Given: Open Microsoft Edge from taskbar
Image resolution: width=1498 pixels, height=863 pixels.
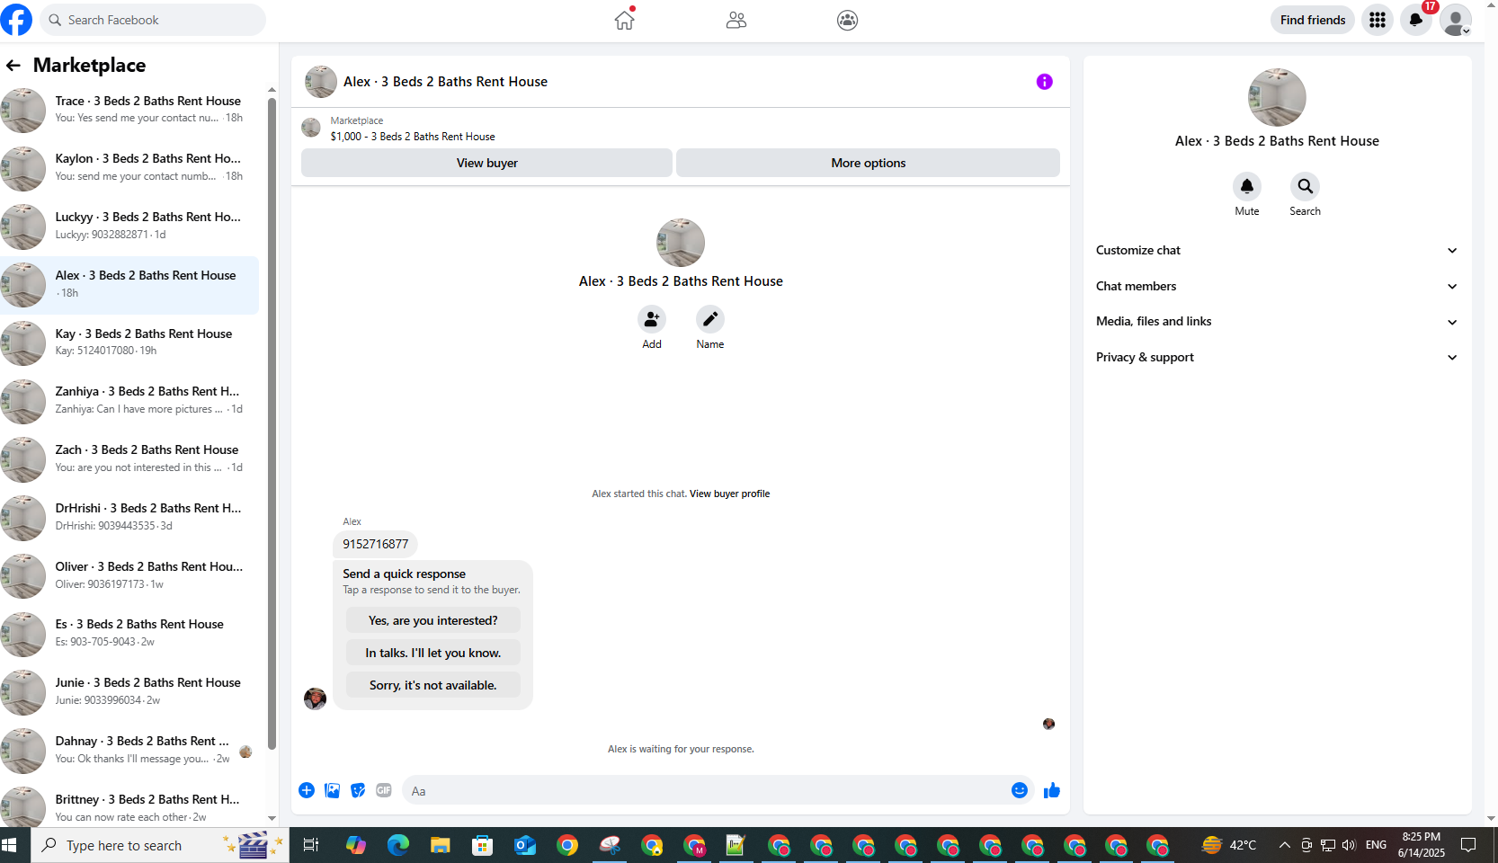Looking at the screenshot, I should click(x=398, y=845).
